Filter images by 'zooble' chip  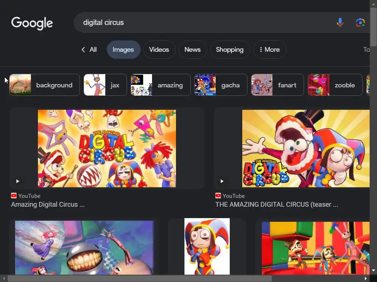coord(335,85)
